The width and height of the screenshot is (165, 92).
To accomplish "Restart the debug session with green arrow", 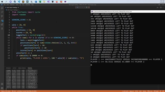I will (x=87, y=7).
